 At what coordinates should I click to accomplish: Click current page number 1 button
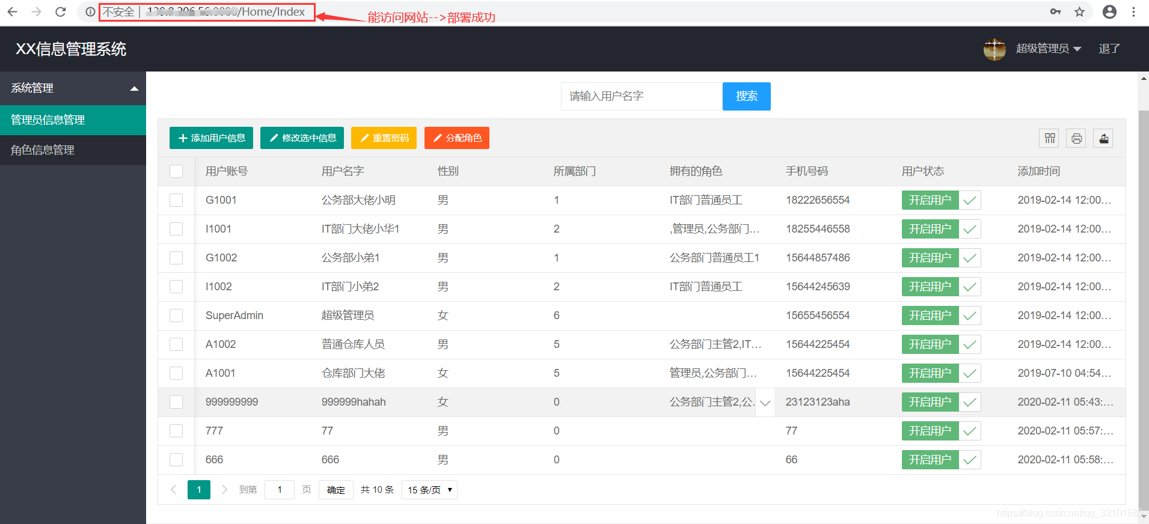199,490
